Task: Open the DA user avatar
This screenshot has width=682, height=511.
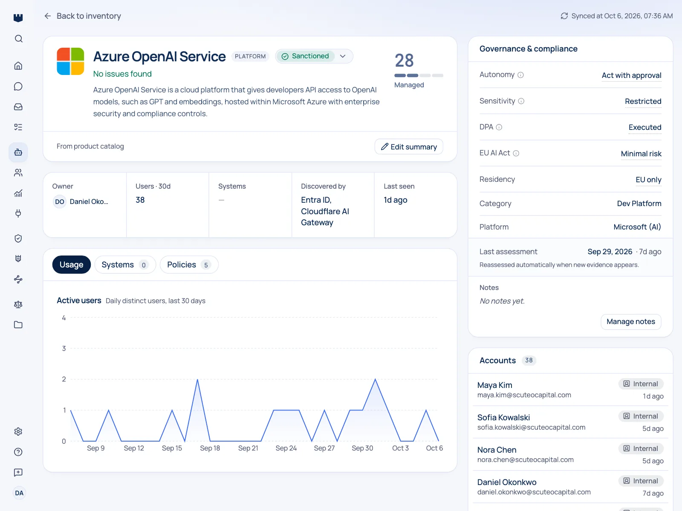Action: [x=19, y=493]
